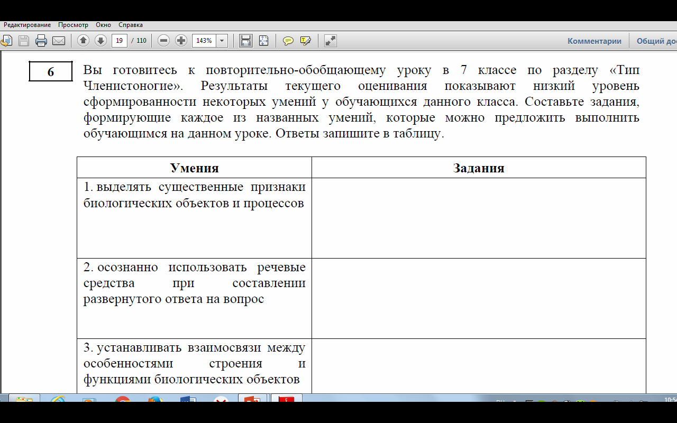Viewport: 677px width, 423px height.
Task: Zoom out with the minus button
Action: click(x=164, y=41)
